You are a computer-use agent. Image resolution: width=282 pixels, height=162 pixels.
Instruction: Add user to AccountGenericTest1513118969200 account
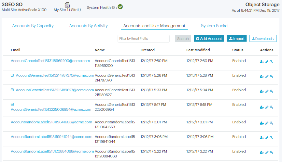pos(262,62)
